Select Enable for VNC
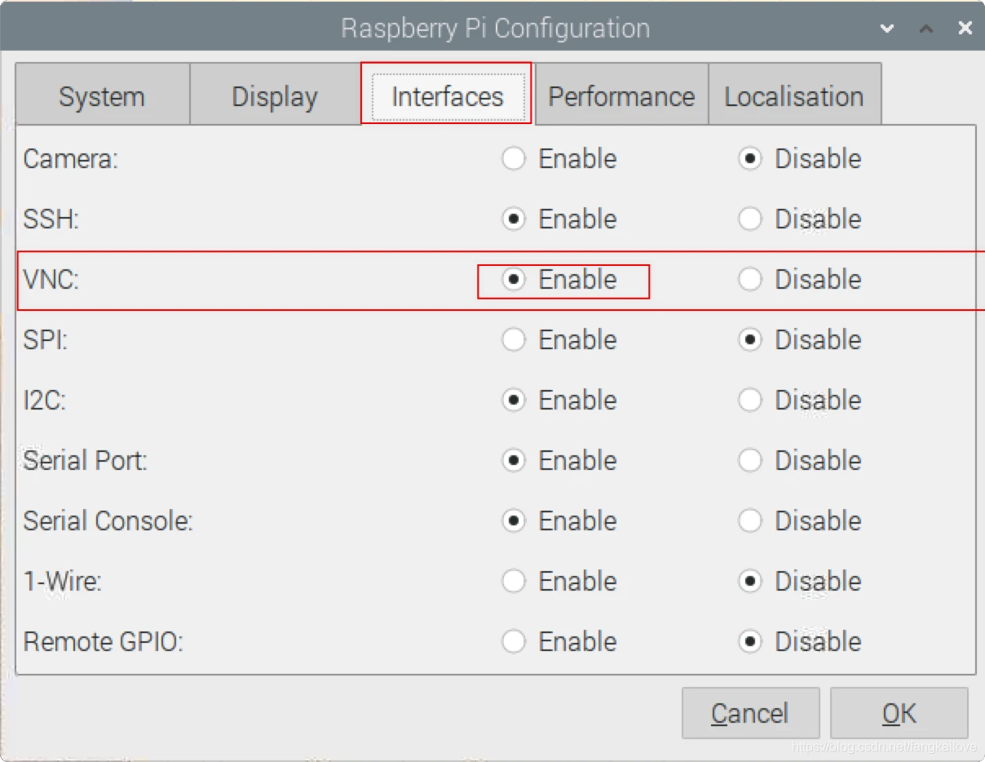Screen dimensions: 985x762 coord(559,279)
